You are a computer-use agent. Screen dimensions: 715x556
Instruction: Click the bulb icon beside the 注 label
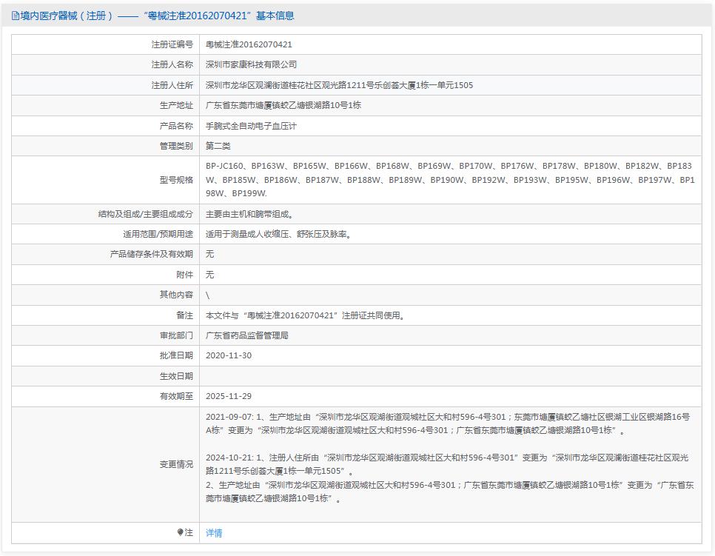(x=180, y=532)
